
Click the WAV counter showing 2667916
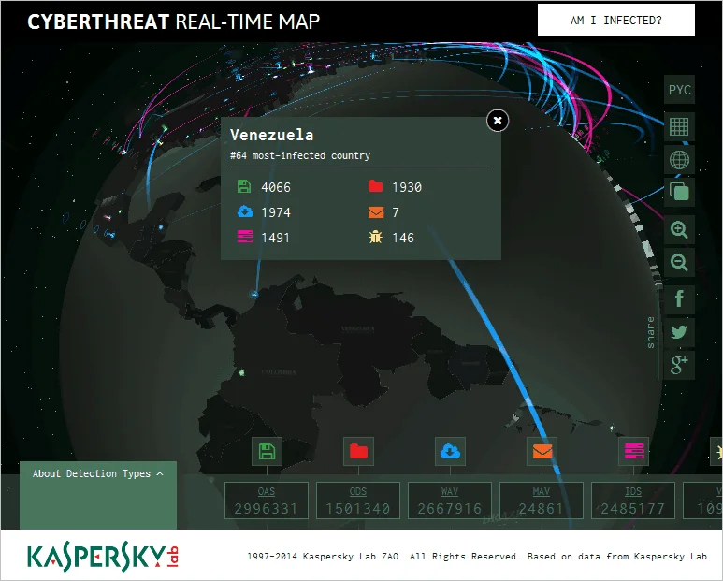(450, 501)
